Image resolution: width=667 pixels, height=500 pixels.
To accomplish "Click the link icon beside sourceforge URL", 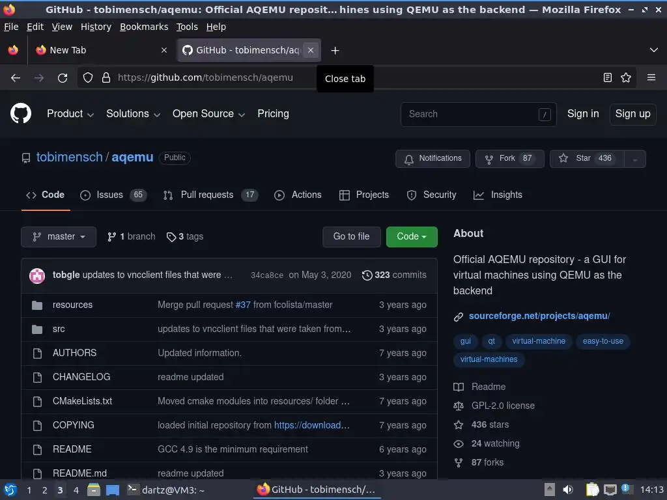I will (459, 317).
